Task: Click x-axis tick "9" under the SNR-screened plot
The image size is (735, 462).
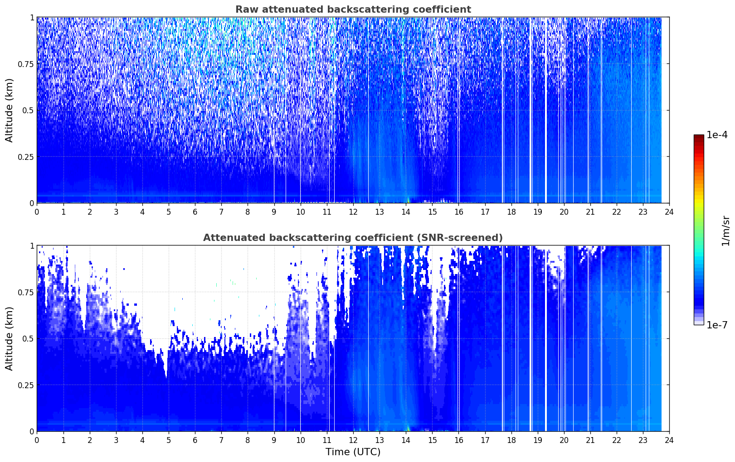Action: tap(274, 440)
